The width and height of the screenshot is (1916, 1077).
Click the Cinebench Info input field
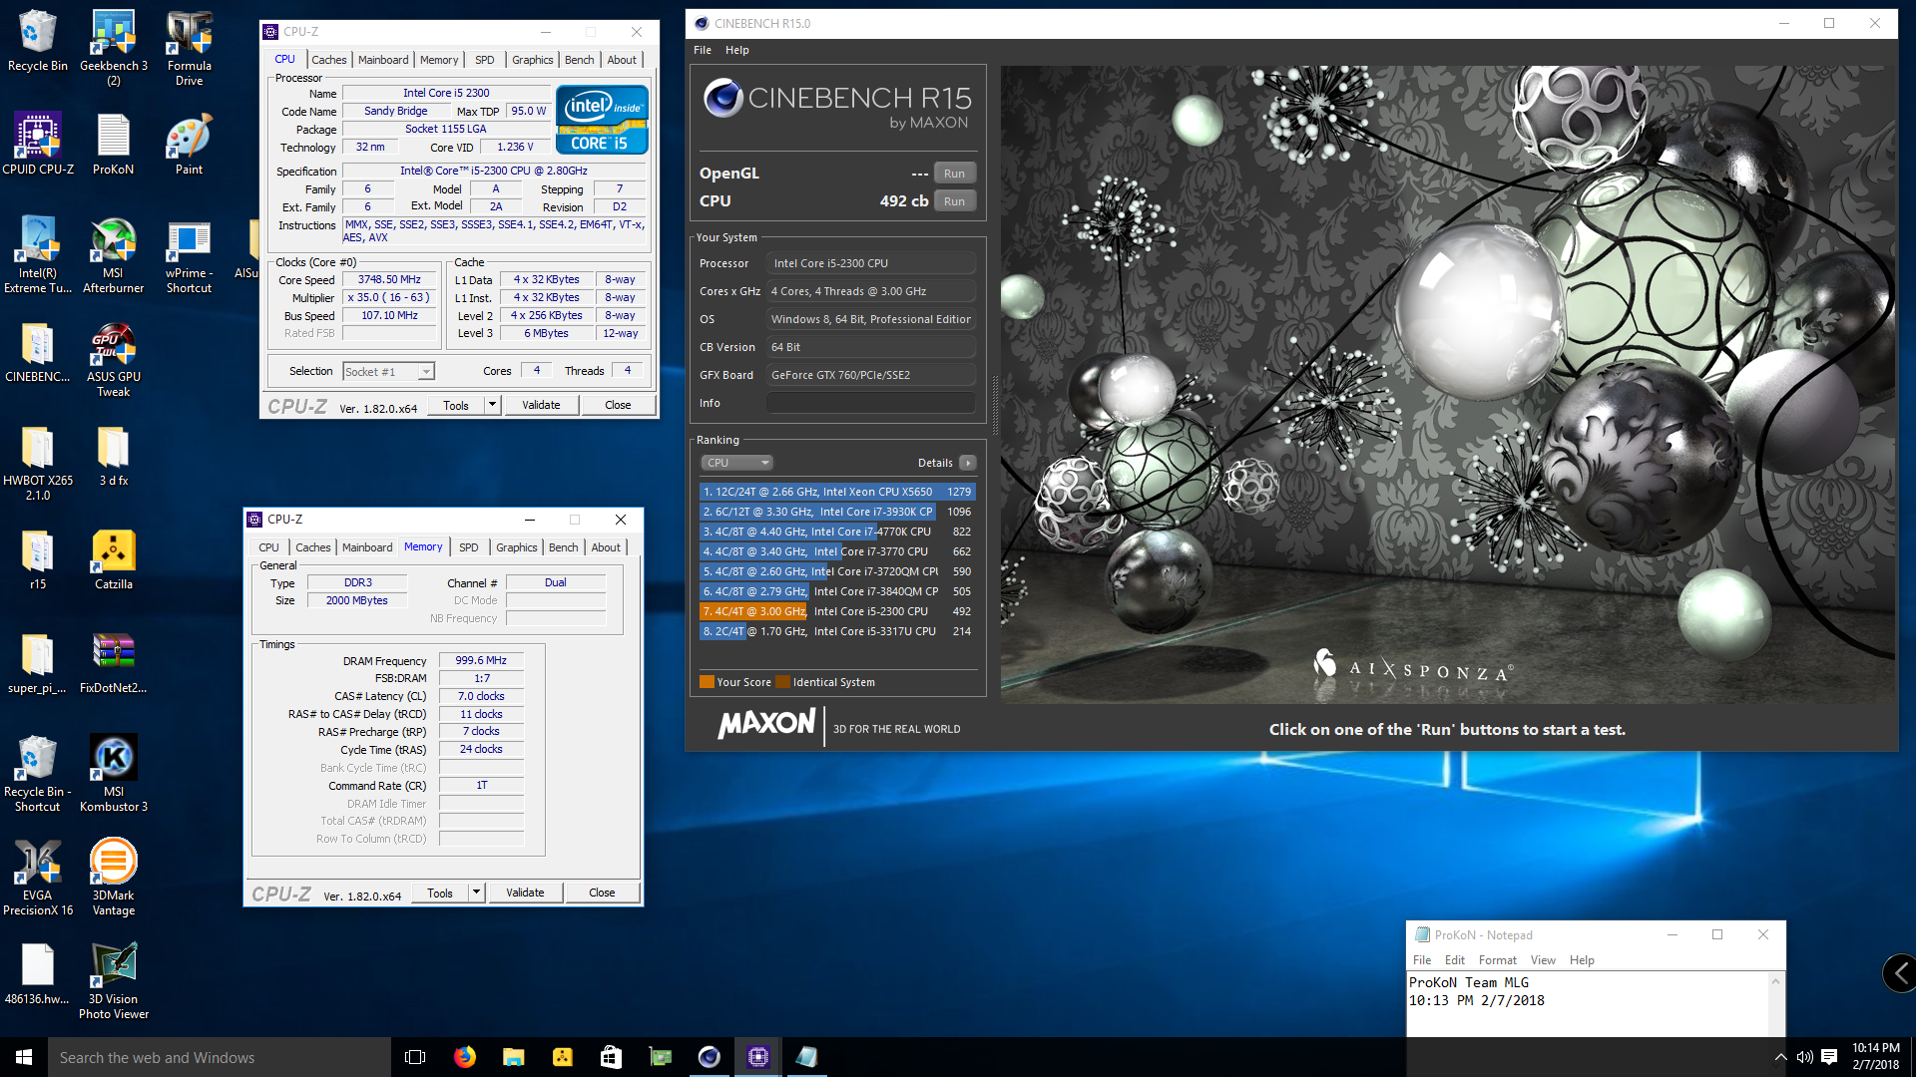click(x=870, y=403)
